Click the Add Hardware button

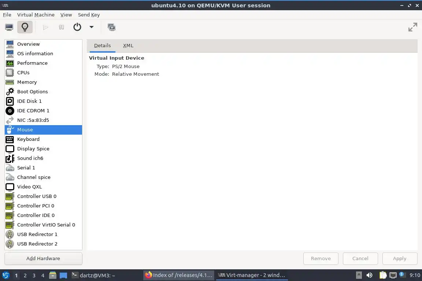pyautogui.click(x=43, y=258)
